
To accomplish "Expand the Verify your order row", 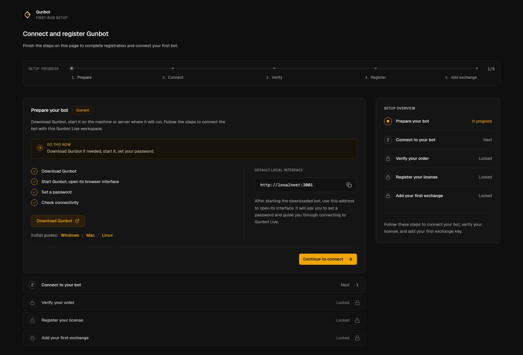I will [194, 303].
